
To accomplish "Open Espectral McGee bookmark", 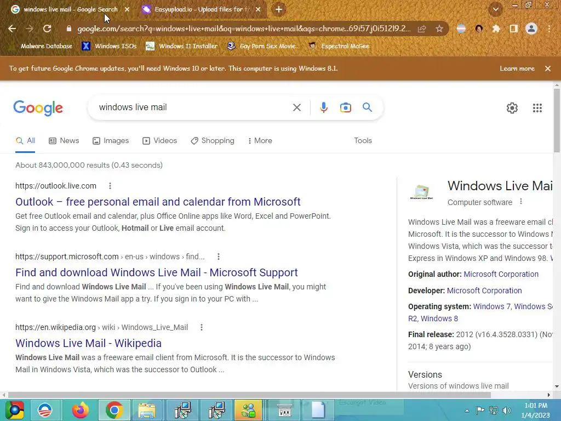I will (x=339, y=46).
